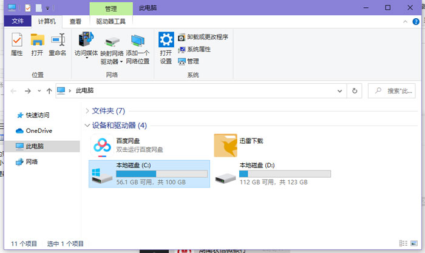The height and width of the screenshot is (253, 425).
Task: Click text 双击运行百度网盘
Action: coord(139,149)
